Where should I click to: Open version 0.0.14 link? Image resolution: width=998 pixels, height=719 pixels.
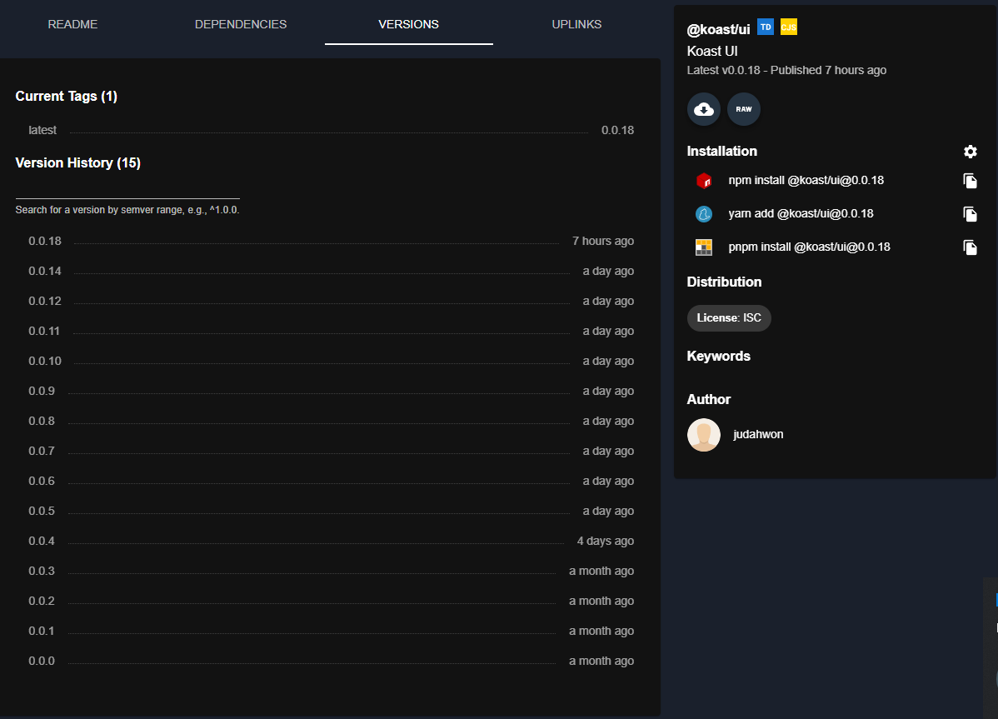[x=45, y=271]
